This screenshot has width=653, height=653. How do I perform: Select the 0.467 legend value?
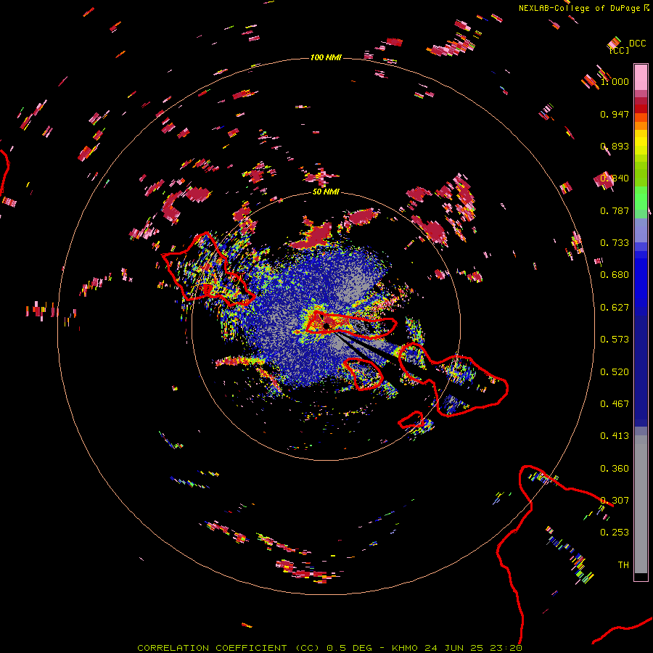pyautogui.click(x=615, y=404)
